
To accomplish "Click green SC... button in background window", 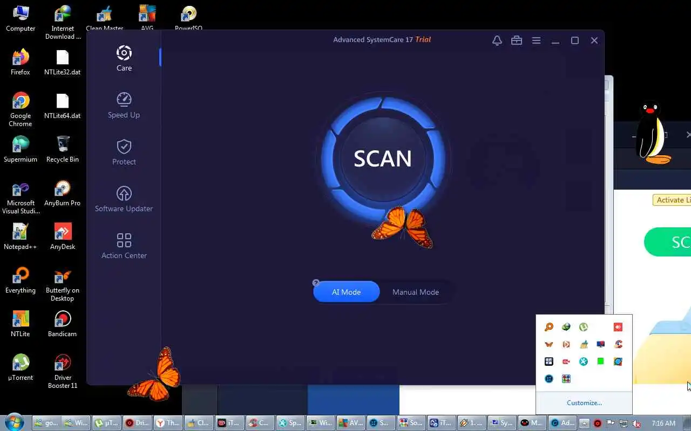I will click(x=668, y=242).
